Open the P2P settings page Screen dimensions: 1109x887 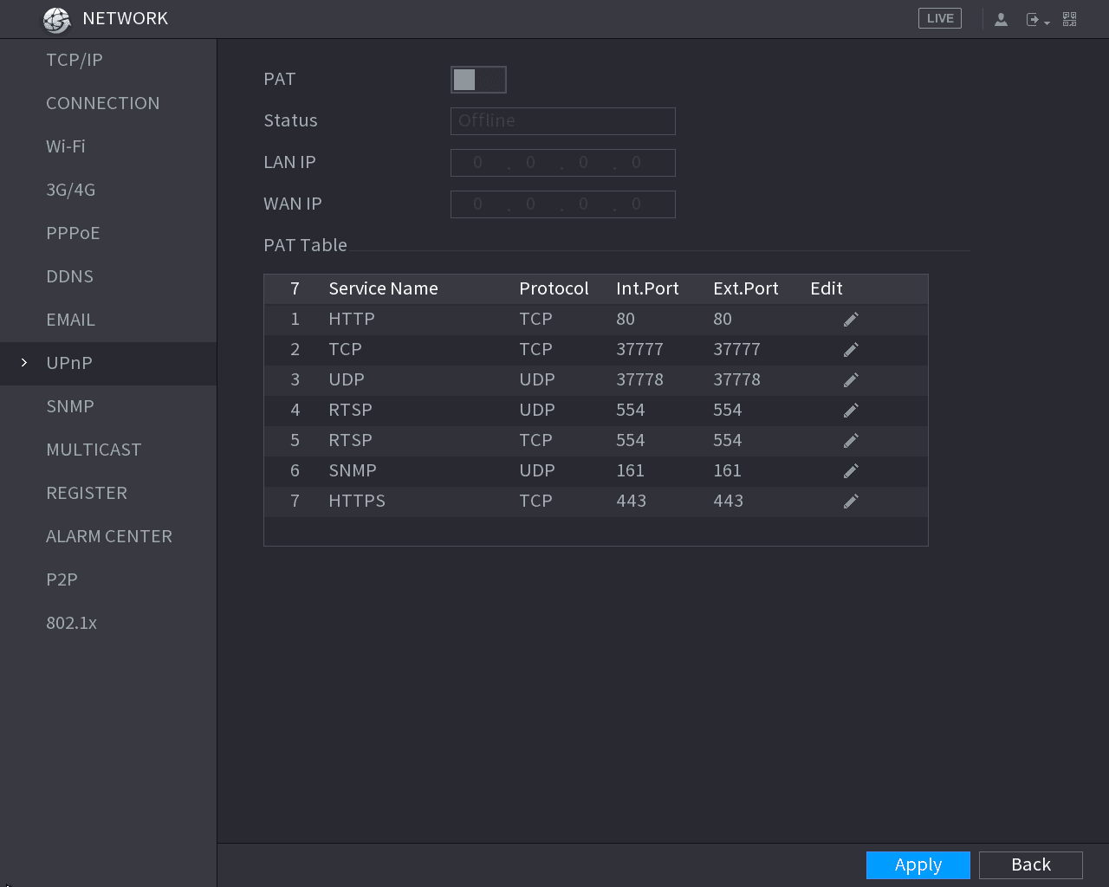[x=108, y=580]
